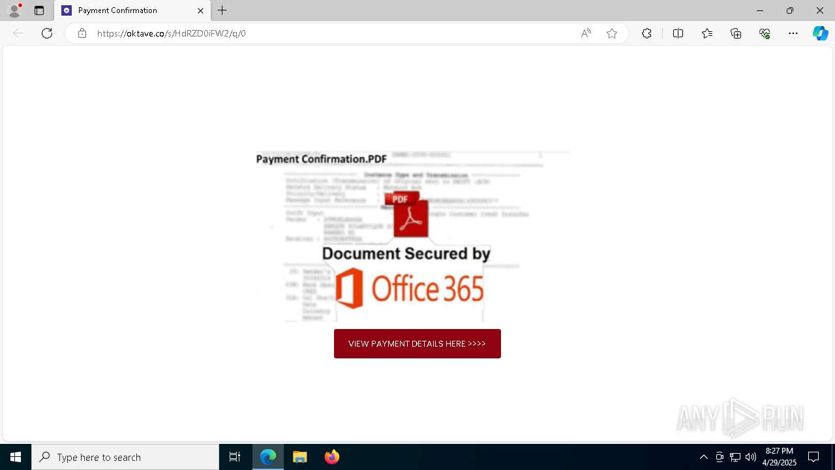Enable Split screen view
This screenshot has width=835, height=470.
tap(678, 33)
